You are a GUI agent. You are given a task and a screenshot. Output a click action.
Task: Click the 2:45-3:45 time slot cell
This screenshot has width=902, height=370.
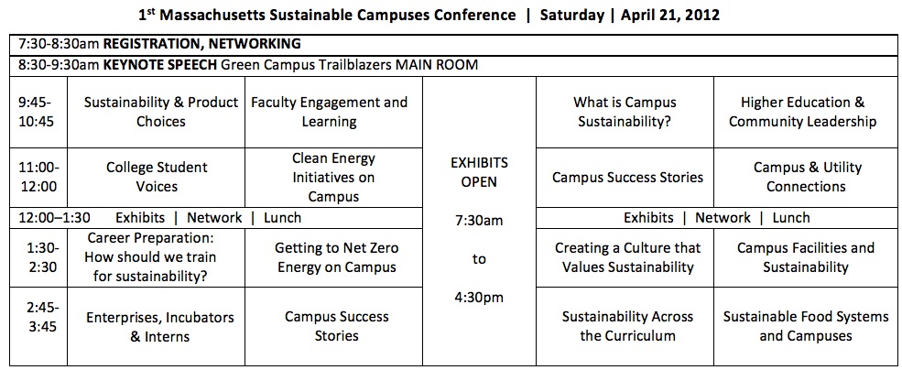pyautogui.click(x=38, y=326)
